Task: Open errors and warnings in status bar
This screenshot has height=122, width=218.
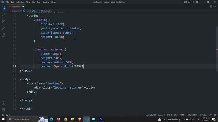Action: click(6, 115)
